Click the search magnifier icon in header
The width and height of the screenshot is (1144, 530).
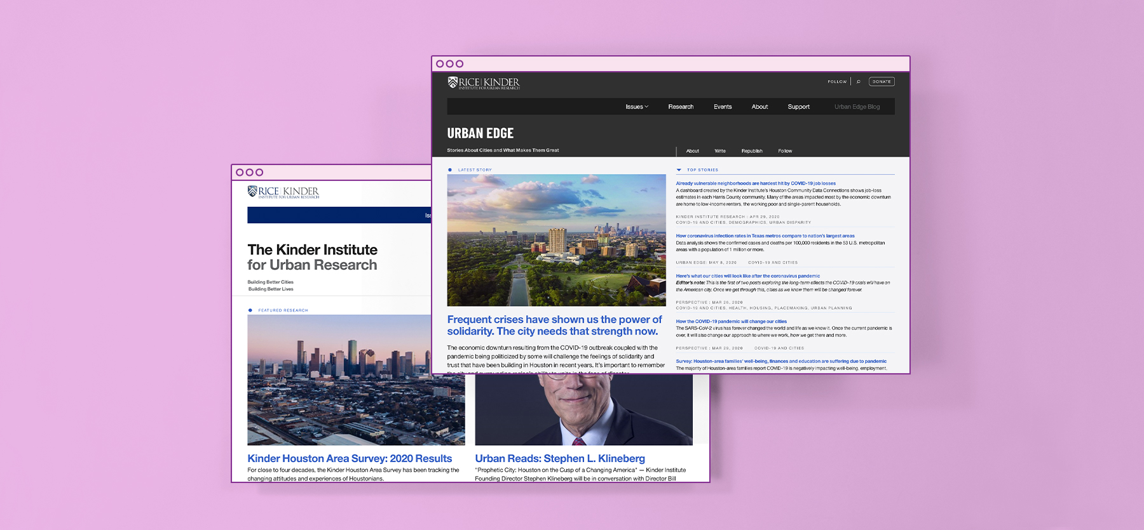click(858, 82)
